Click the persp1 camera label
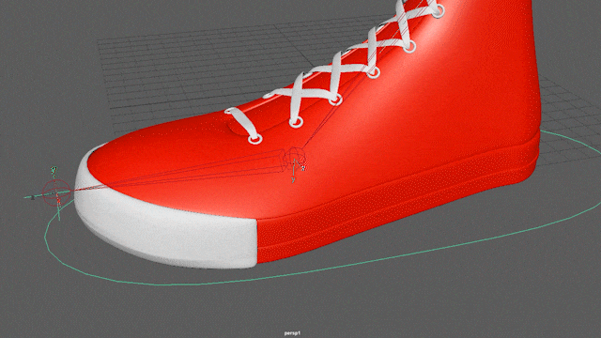Screen dimensions: 601x338 point(292,333)
